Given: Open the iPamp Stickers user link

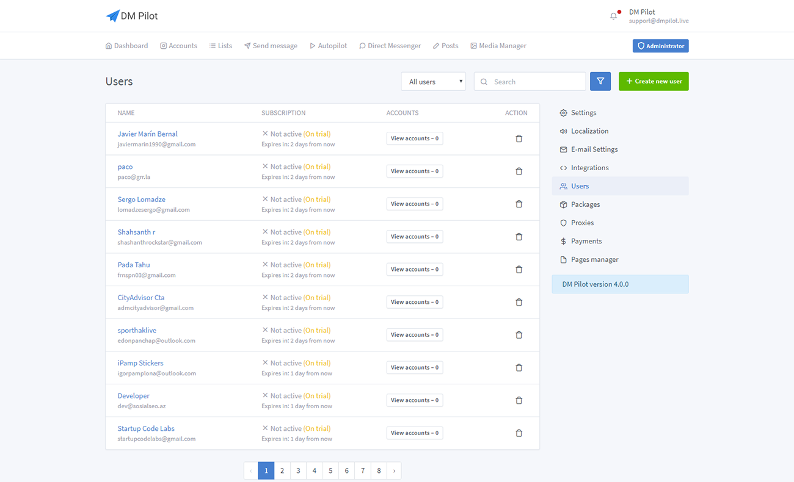Looking at the screenshot, I should [140, 363].
